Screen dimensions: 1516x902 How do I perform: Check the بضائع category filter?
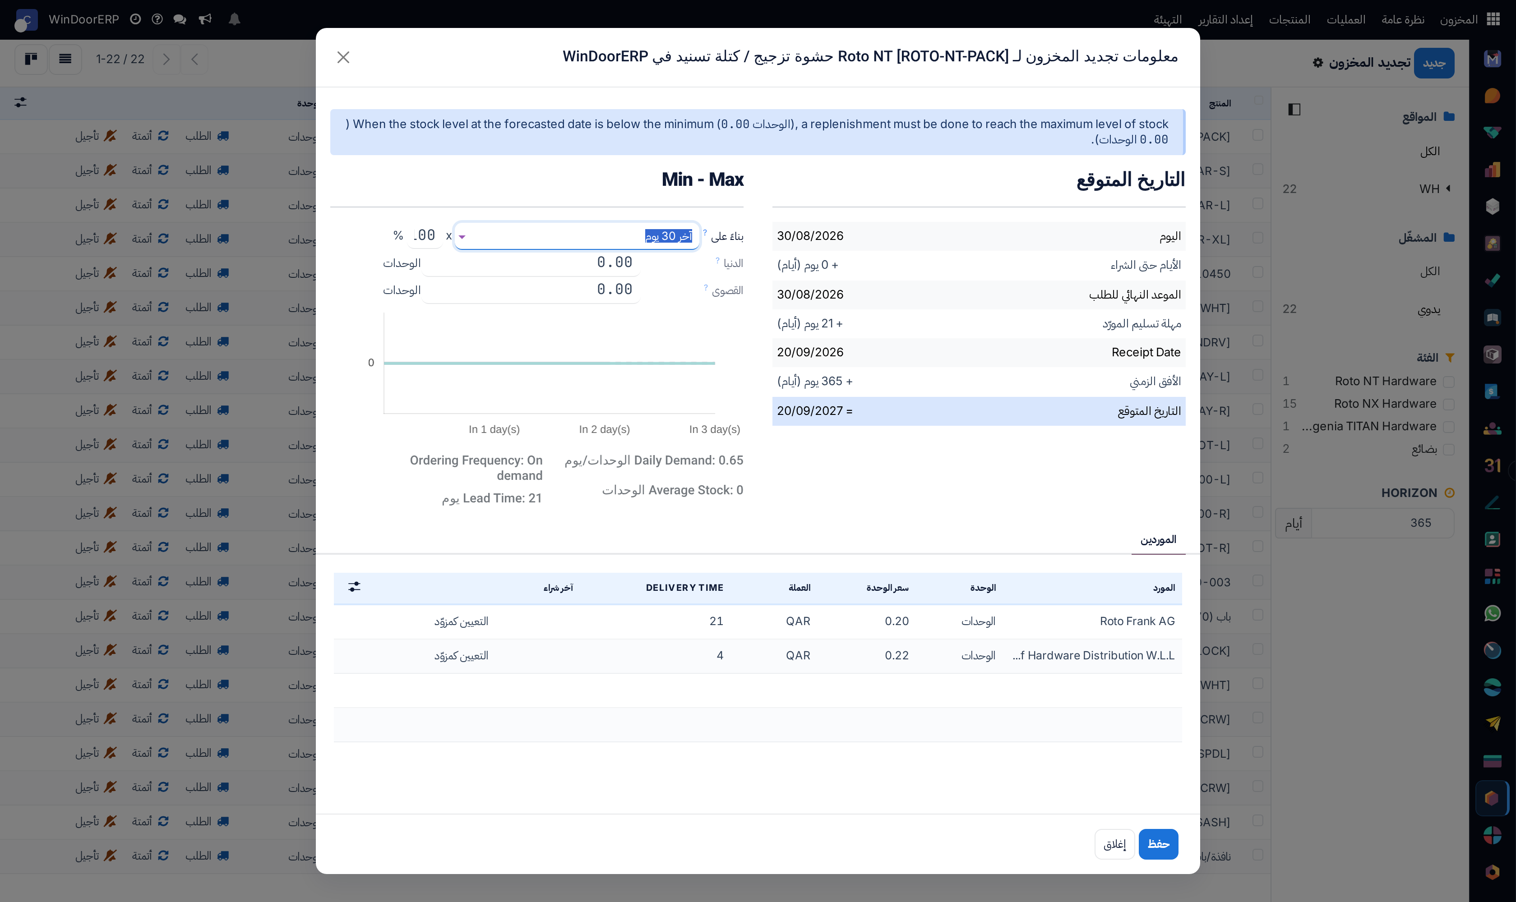click(x=1448, y=449)
